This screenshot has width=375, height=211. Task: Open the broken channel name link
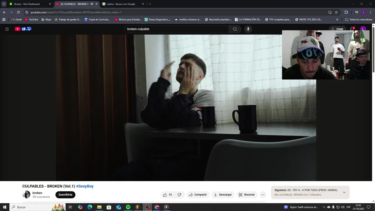[x=37, y=193]
